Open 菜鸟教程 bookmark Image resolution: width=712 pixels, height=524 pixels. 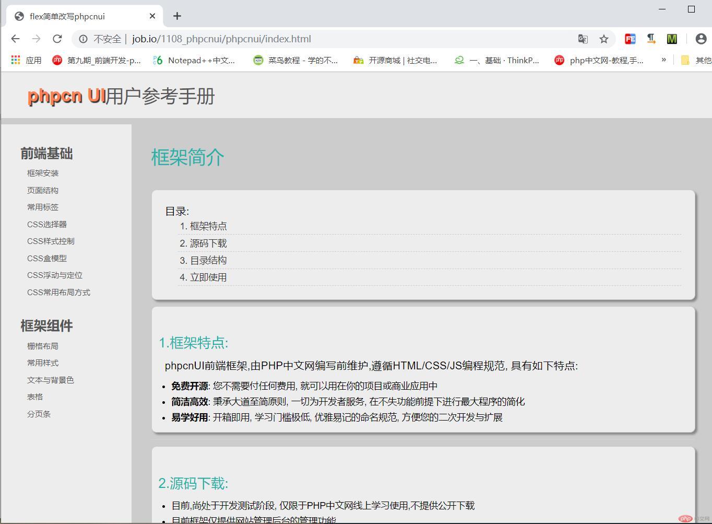tap(295, 60)
